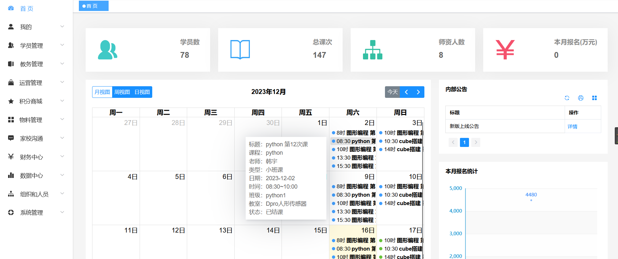Expand the 我的 menu chevron
This screenshot has height=259, width=618.
tap(62, 26)
